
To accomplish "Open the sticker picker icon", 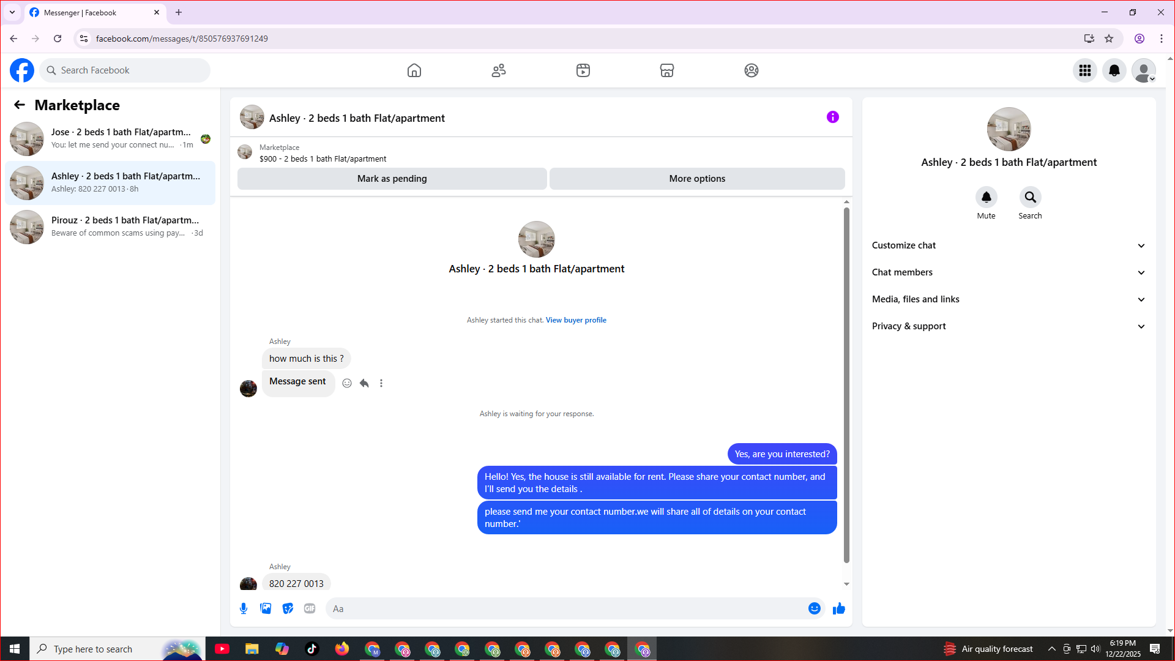I will coord(288,608).
